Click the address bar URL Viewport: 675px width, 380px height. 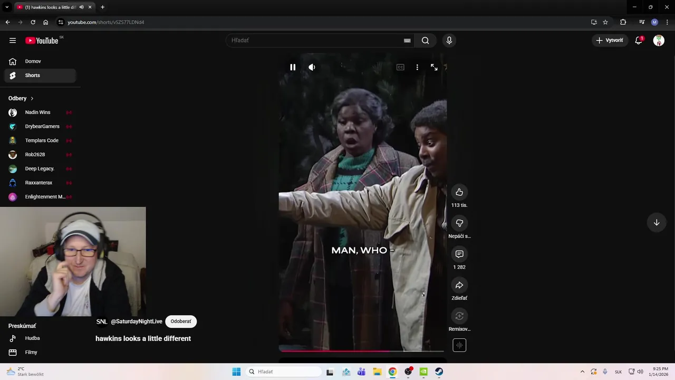coord(106,22)
